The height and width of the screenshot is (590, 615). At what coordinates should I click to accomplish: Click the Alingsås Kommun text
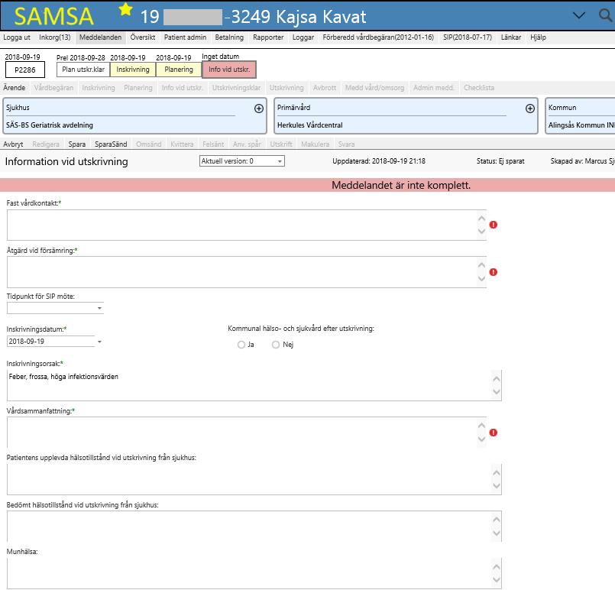(581, 125)
